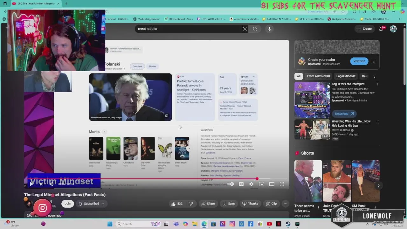This screenshot has height=229, width=407.
Task: Click Visit site on topheroes ad
Action: pyautogui.click(x=359, y=61)
